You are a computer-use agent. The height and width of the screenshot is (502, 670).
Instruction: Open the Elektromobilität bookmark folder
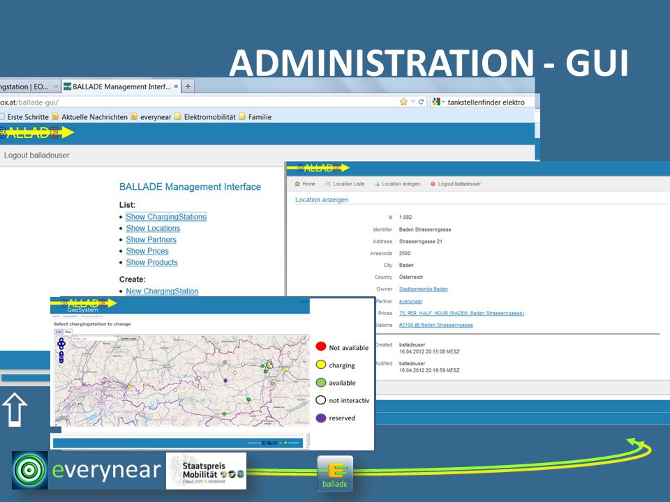(205, 117)
